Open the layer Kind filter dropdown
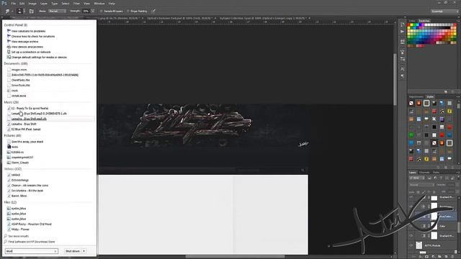 pos(416,178)
